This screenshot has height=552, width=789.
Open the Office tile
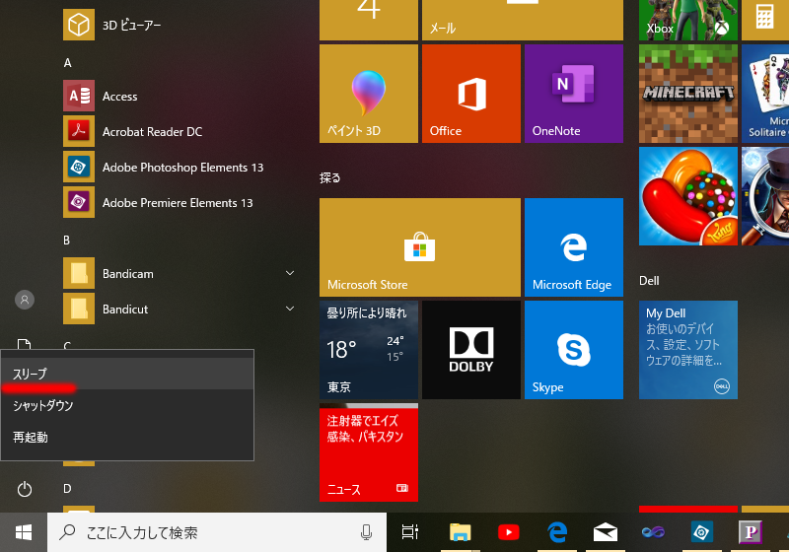coord(471,94)
